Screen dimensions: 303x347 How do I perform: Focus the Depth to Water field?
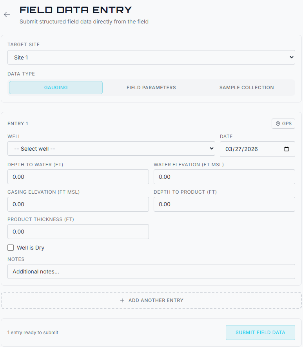click(78, 177)
